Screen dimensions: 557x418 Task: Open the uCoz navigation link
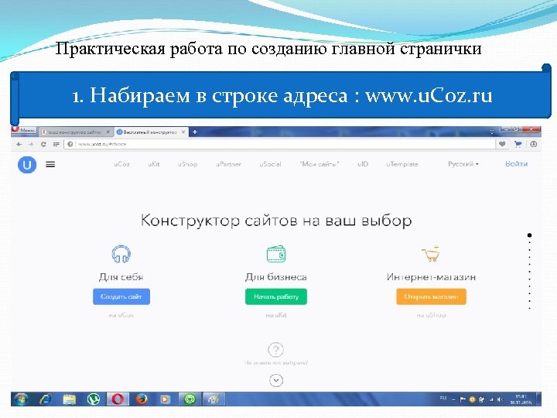tap(122, 164)
